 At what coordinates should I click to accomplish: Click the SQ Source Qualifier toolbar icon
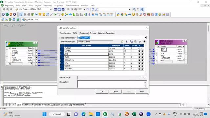pyautogui.click(x=96, y=14)
